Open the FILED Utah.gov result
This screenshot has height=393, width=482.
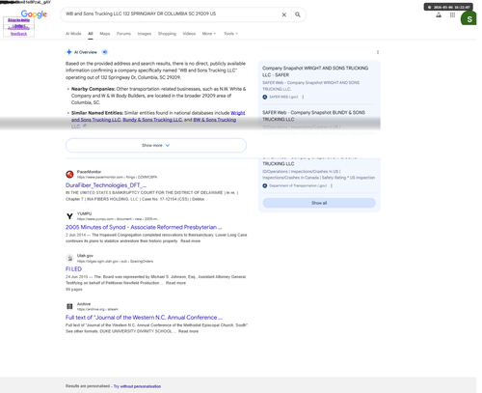click(73, 269)
